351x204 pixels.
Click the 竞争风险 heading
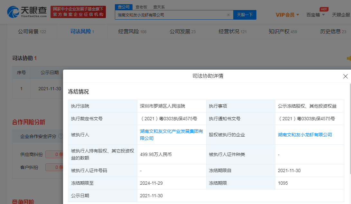[23, 201]
